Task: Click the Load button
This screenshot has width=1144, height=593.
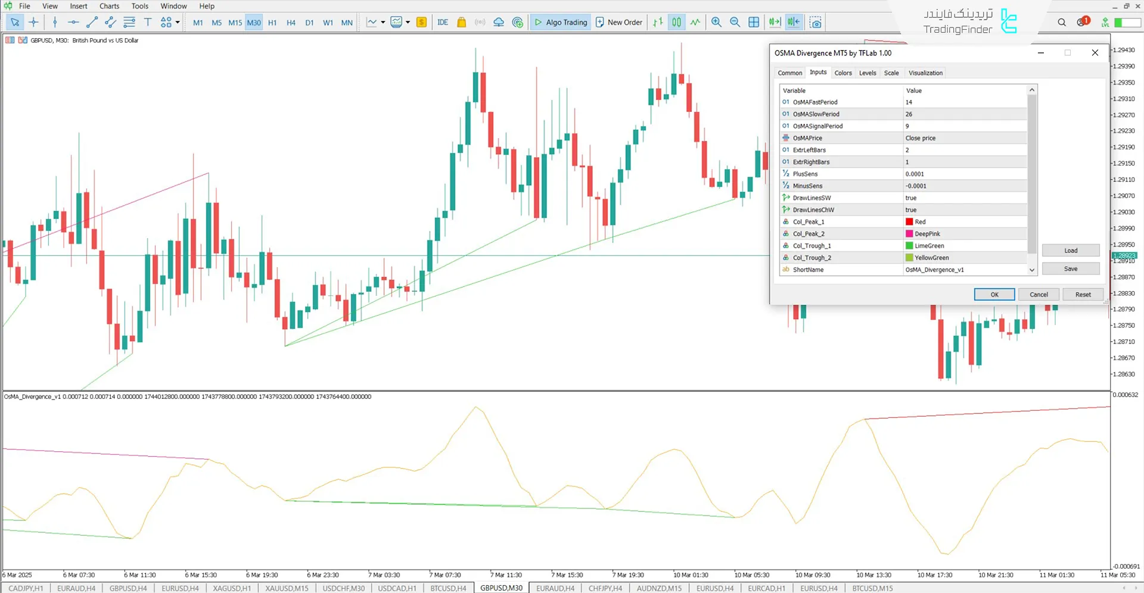Action: pos(1071,250)
